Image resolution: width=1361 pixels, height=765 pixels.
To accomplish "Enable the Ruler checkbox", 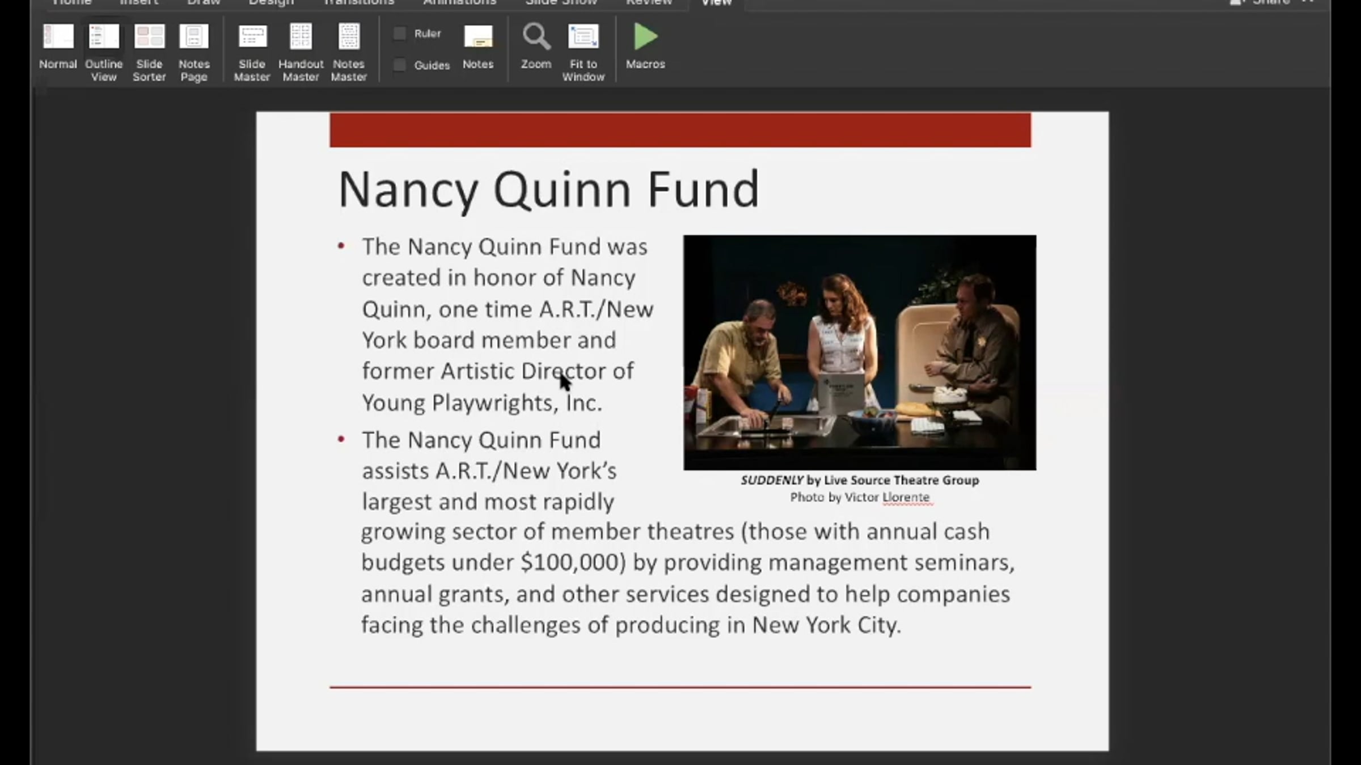I will point(400,34).
